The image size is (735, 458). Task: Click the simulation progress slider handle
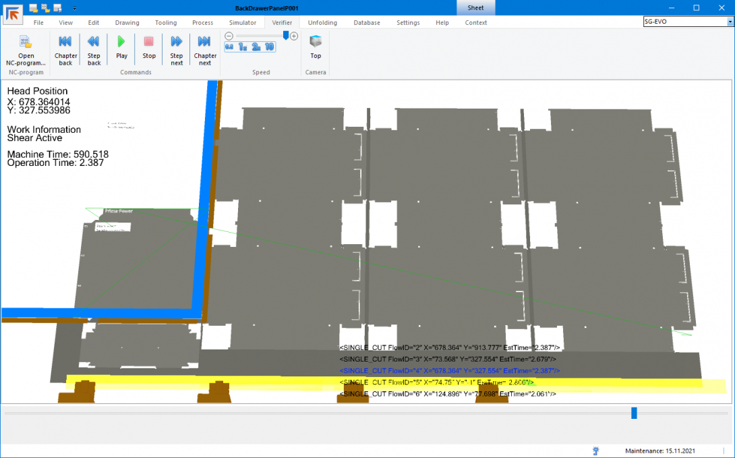pyautogui.click(x=634, y=413)
